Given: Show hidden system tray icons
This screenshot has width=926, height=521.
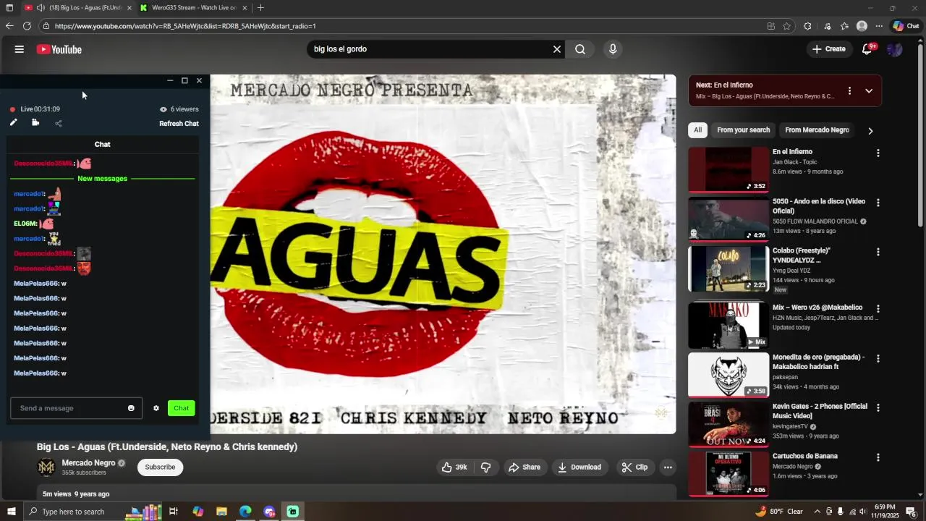Looking at the screenshot, I should tap(817, 512).
